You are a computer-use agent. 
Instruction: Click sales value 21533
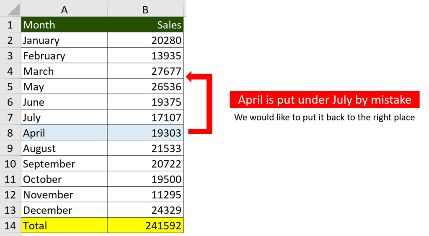[145, 148]
